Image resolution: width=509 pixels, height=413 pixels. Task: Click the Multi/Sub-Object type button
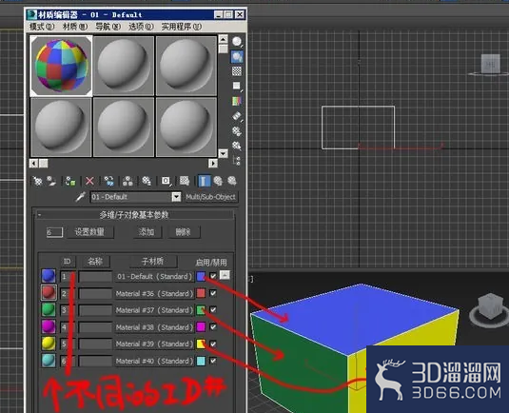pyautogui.click(x=210, y=197)
